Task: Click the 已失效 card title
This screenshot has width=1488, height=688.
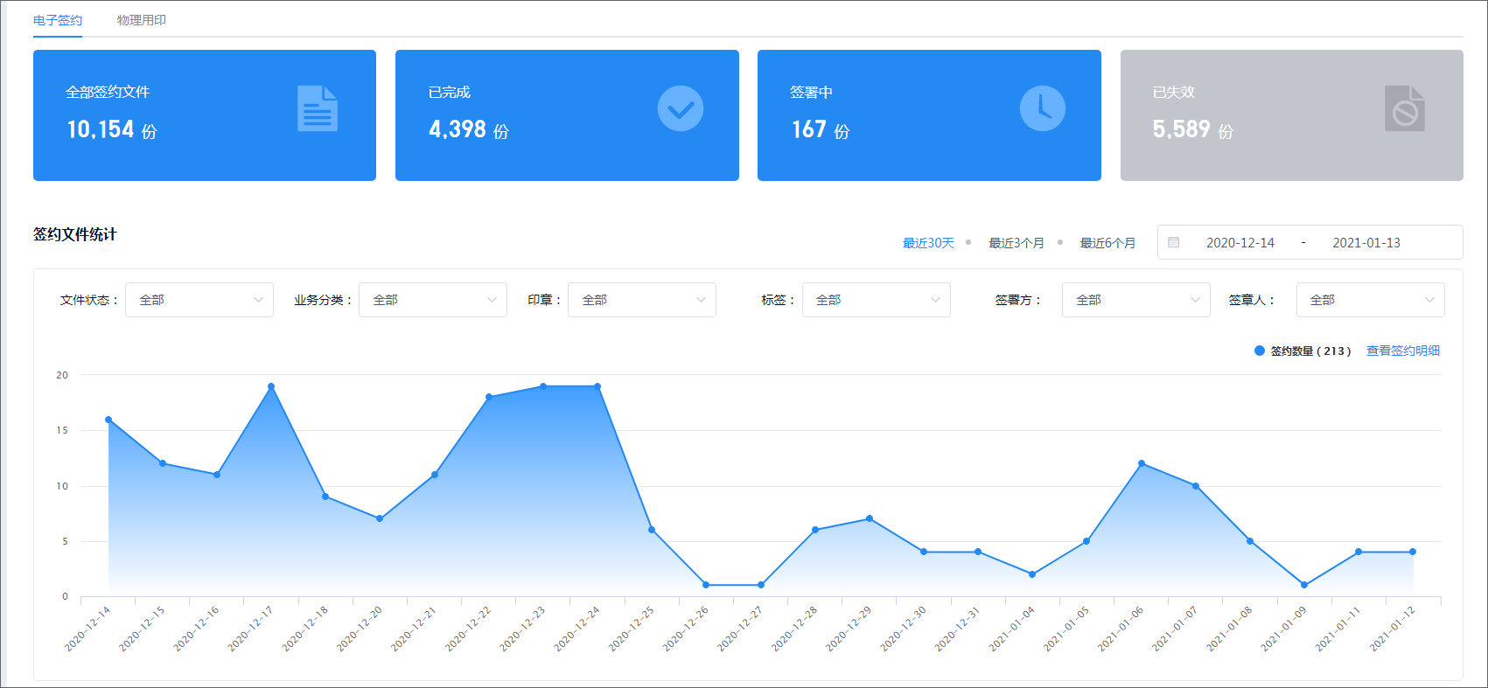Action: click(x=1174, y=92)
